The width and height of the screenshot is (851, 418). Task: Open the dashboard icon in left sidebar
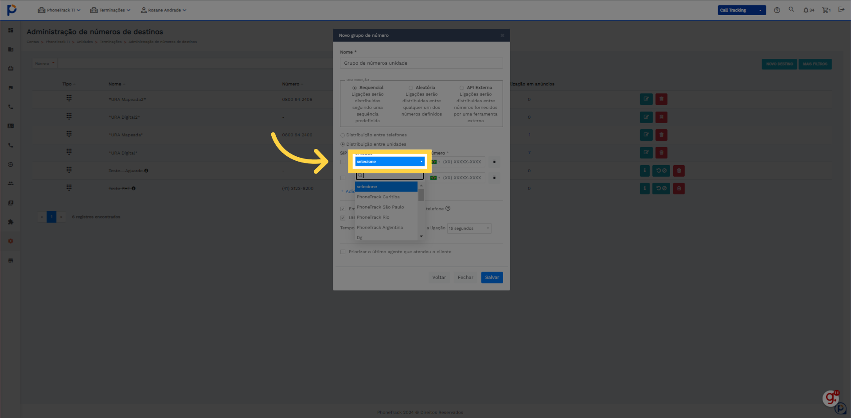11,30
